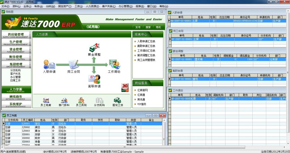The image size is (290, 153).
Task: Open 入职申请汇总表 report link
Action: pos(146,41)
